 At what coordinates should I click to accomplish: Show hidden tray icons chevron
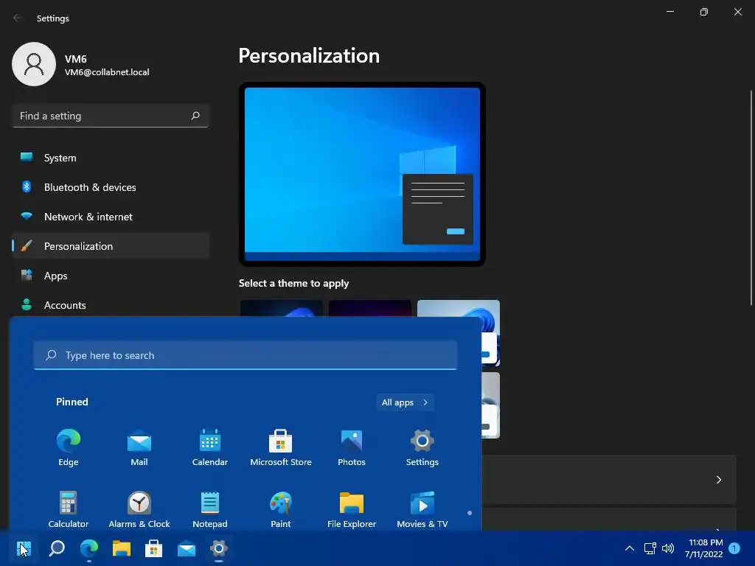tap(630, 548)
